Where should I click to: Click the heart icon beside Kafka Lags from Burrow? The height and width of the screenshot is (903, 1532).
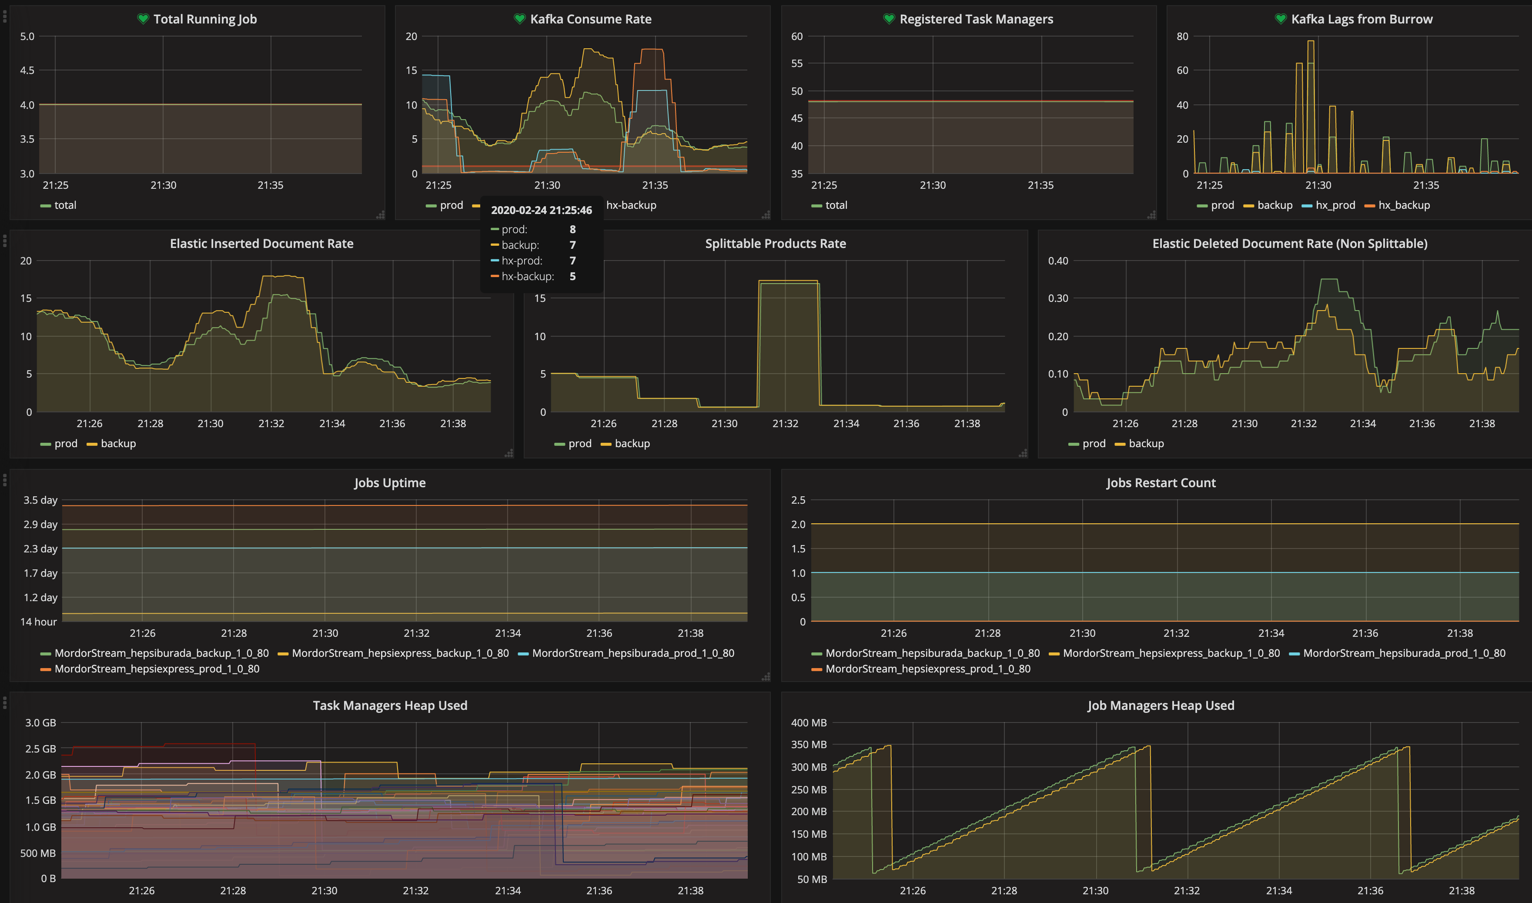point(1281,19)
